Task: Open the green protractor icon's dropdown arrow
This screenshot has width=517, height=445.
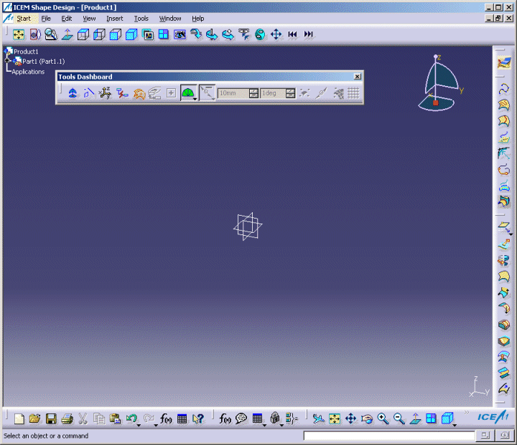Action: 195,99
